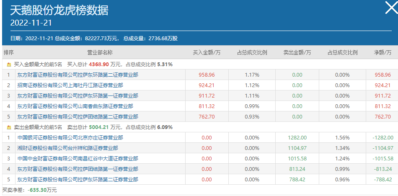Viewport: 398px width, 196px height.
Task: Click the date 2022-11-21 under the title
Action: pyautogui.click(x=31, y=23)
